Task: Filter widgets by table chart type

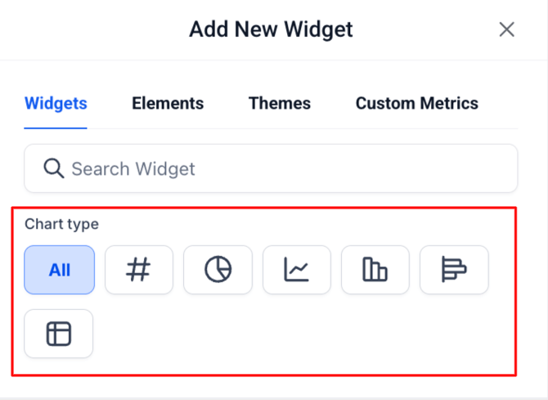Action: (59, 333)
